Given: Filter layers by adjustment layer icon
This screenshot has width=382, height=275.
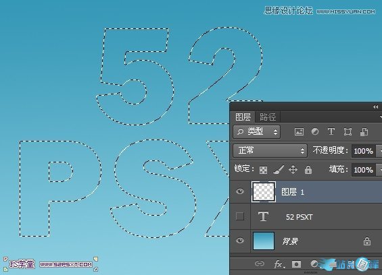Looking at the screenshot, I should (x=315, y=131).
